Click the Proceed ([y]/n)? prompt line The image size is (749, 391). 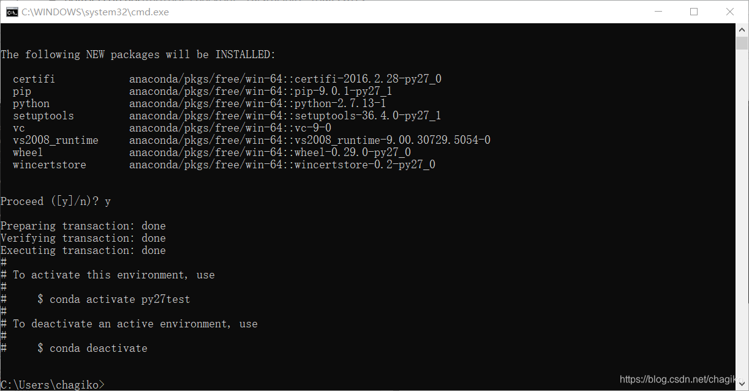(55, 201)
